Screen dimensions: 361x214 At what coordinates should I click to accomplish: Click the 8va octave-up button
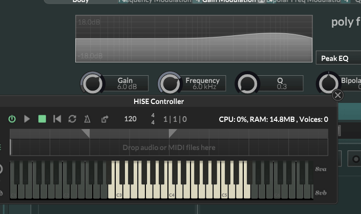click(321, 169)
